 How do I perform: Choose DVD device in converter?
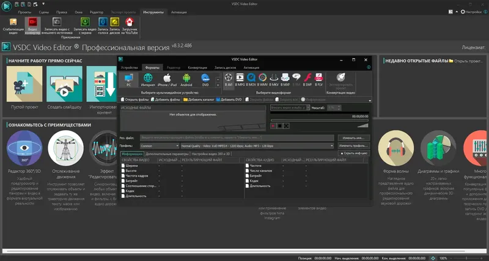(x=205, y=80)
